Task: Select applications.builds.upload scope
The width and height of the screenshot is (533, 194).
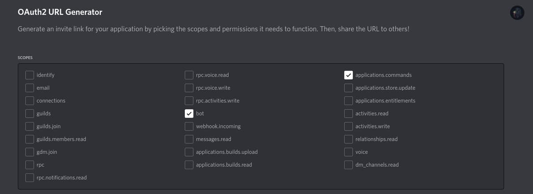Action: (x=189, y=152)
